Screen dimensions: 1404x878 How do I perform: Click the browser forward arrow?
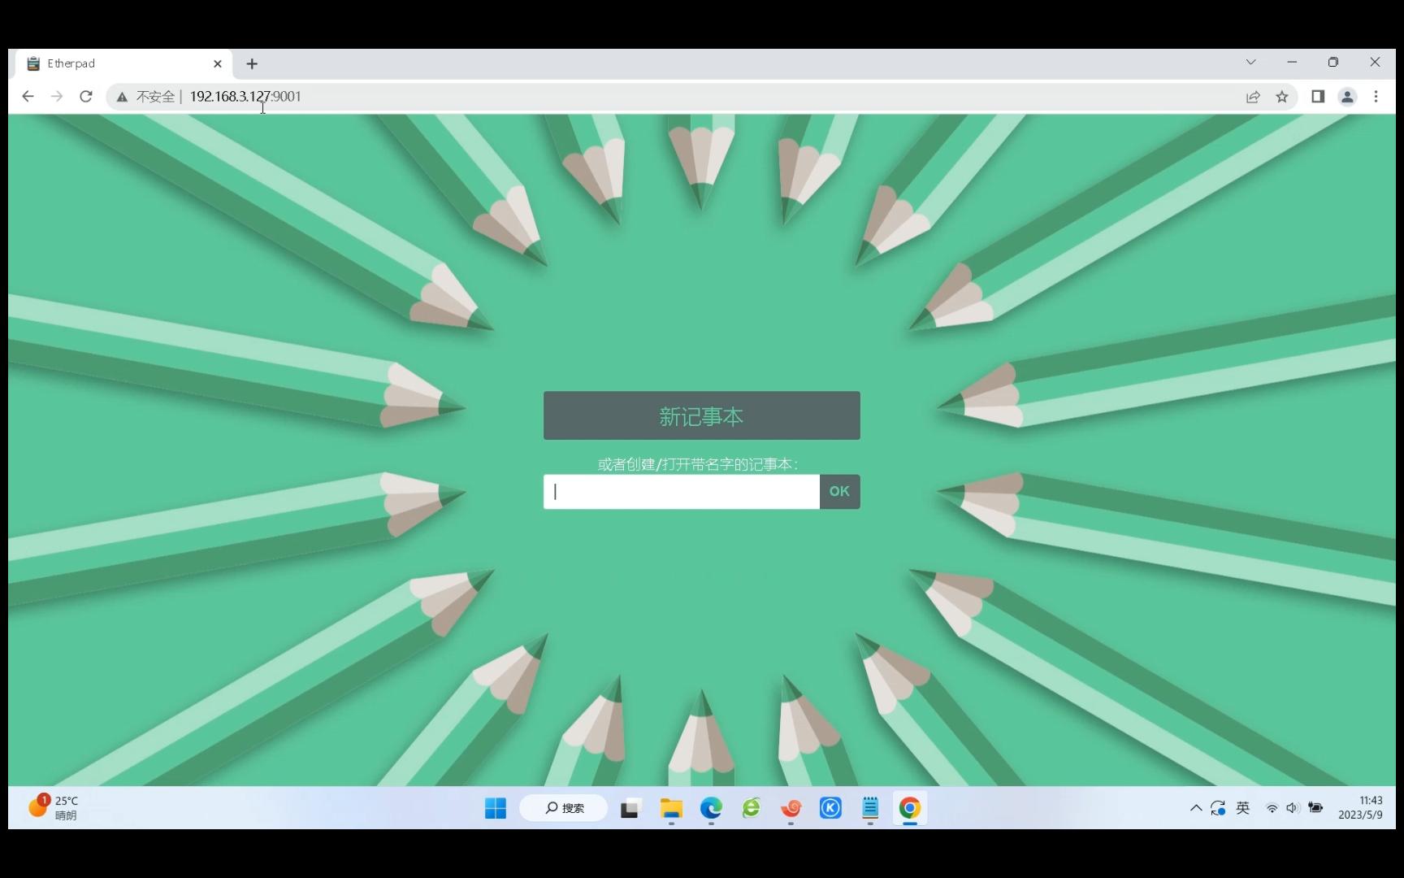(57, 96)
